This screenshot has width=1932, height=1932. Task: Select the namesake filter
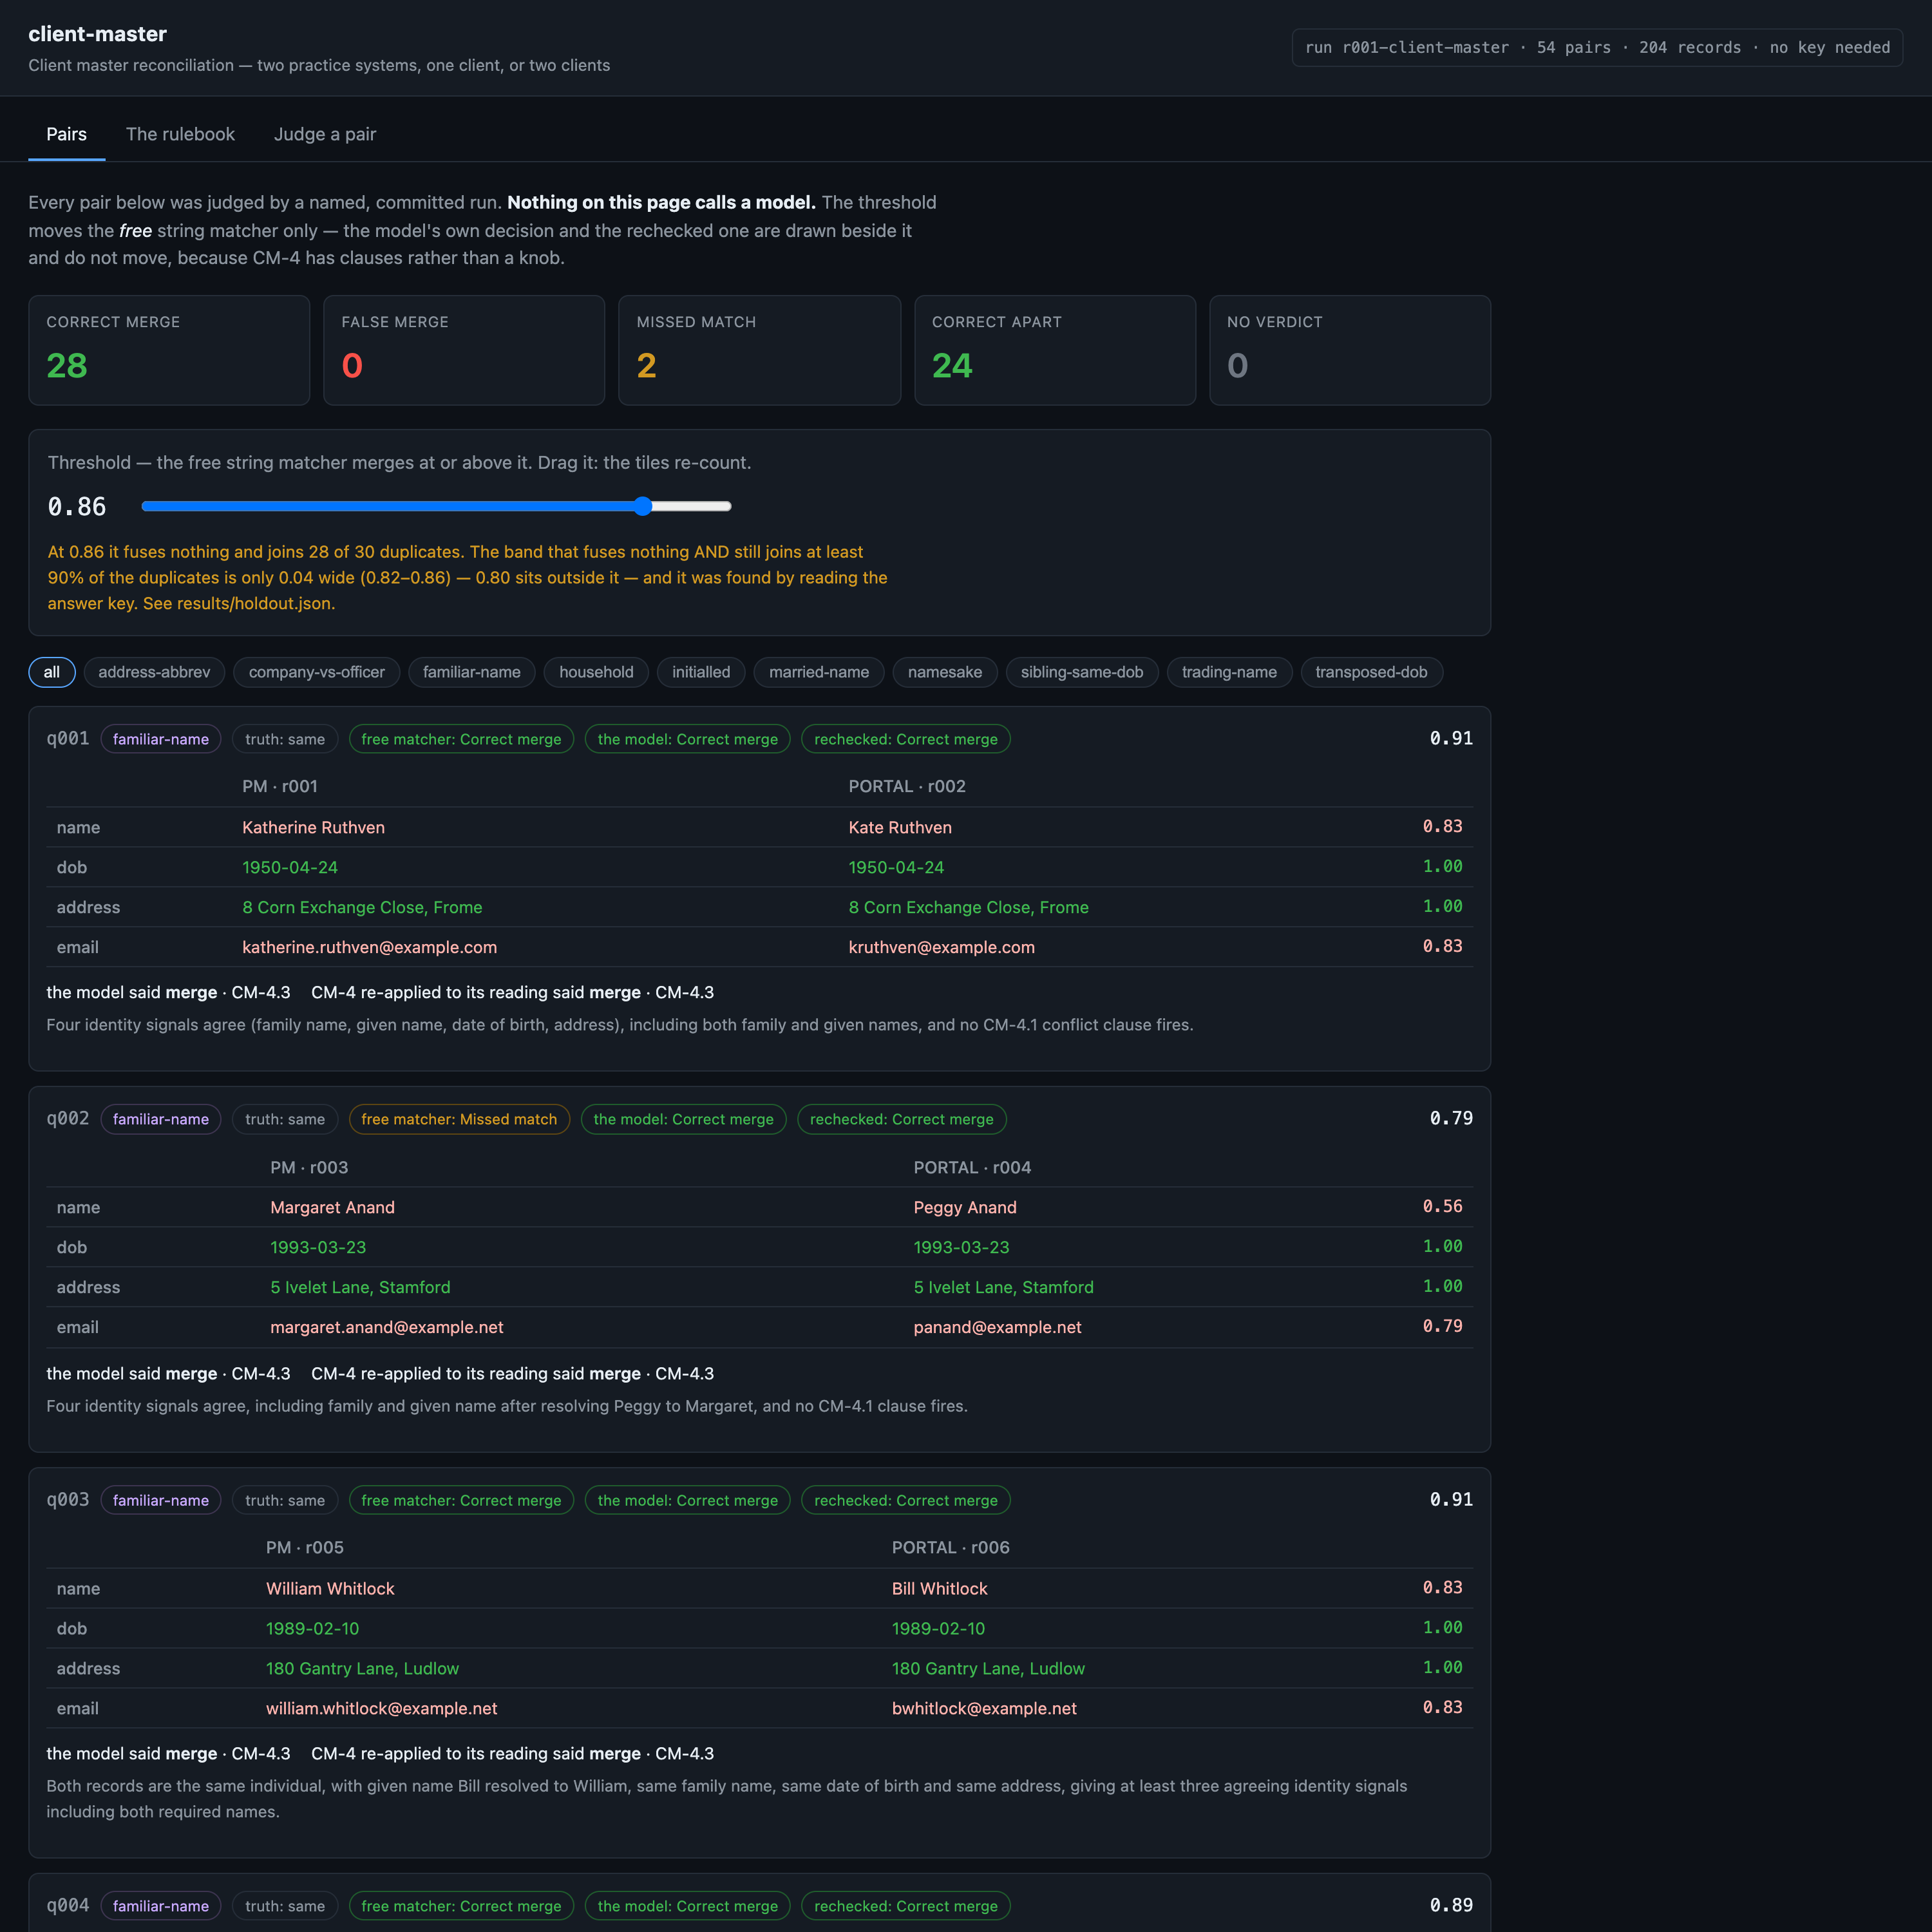pyautogui.click(x=945, y=672)
